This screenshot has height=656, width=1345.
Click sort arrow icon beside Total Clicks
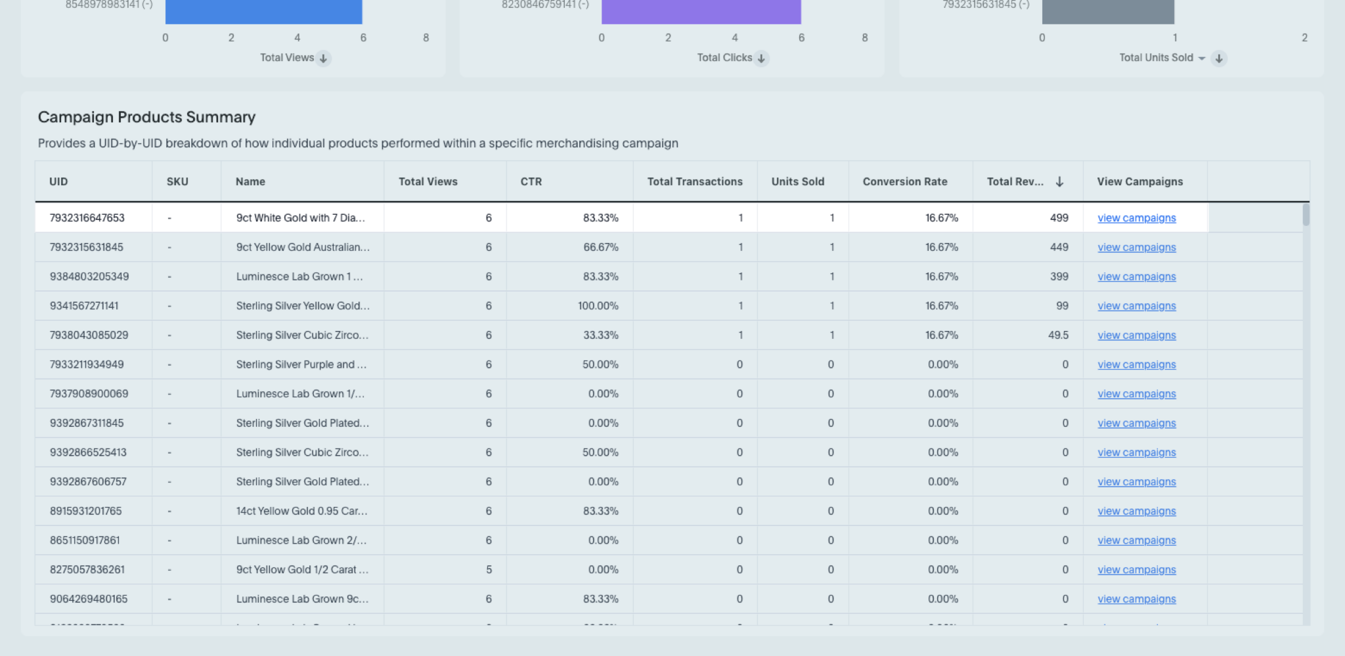click(761, 58)
